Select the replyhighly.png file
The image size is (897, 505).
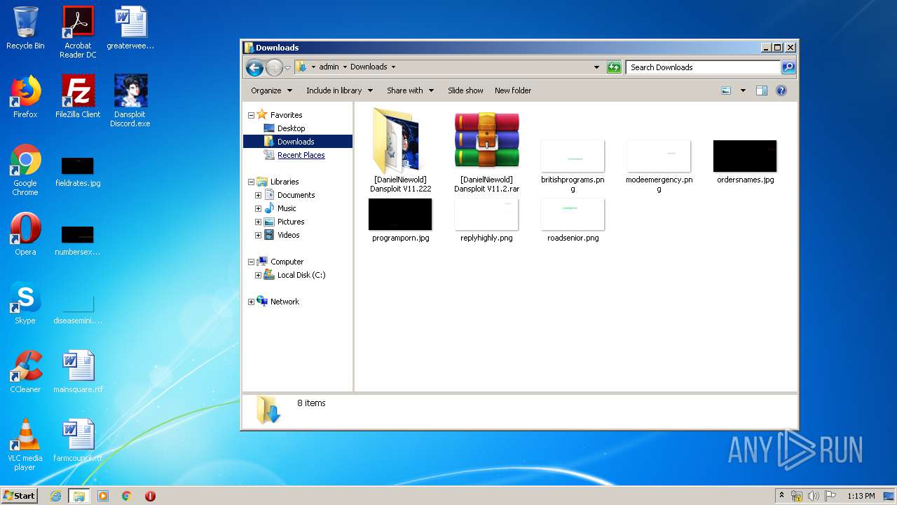point(486,220)
